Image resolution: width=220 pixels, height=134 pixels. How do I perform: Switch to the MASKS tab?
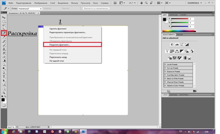click(x=180, y=35)
